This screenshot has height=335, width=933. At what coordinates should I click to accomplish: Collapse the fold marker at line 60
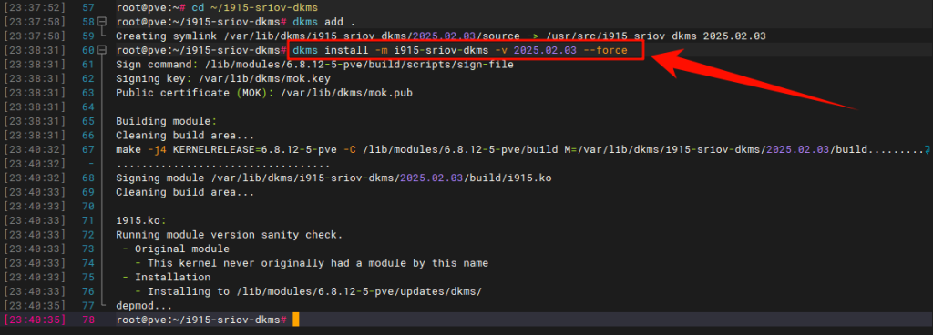coord(102,50)
